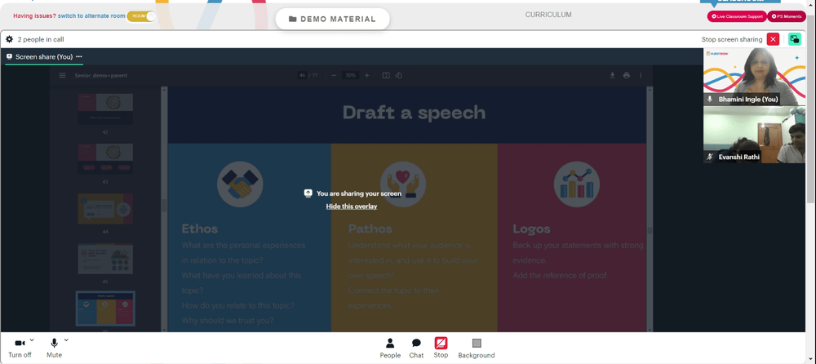Screen dimensions: 816x364
Task: Open the Screen share tile options menu
Action: point(79,57)
